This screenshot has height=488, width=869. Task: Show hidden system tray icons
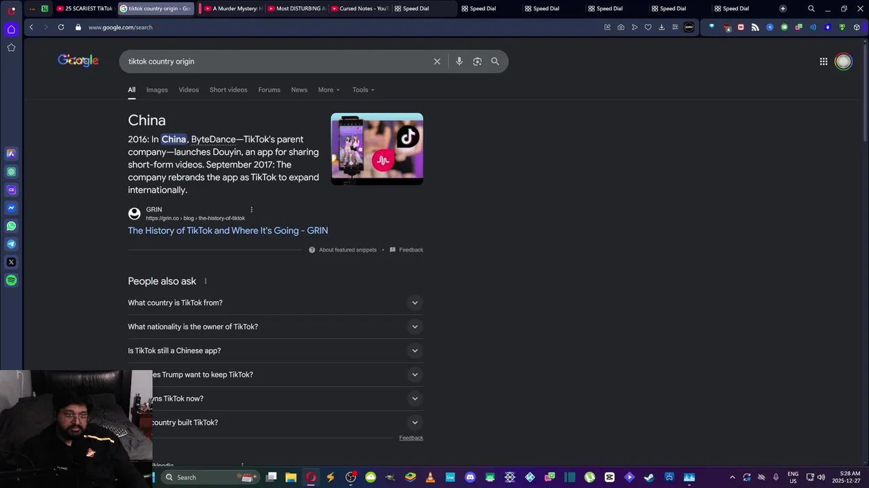point(732,477)
